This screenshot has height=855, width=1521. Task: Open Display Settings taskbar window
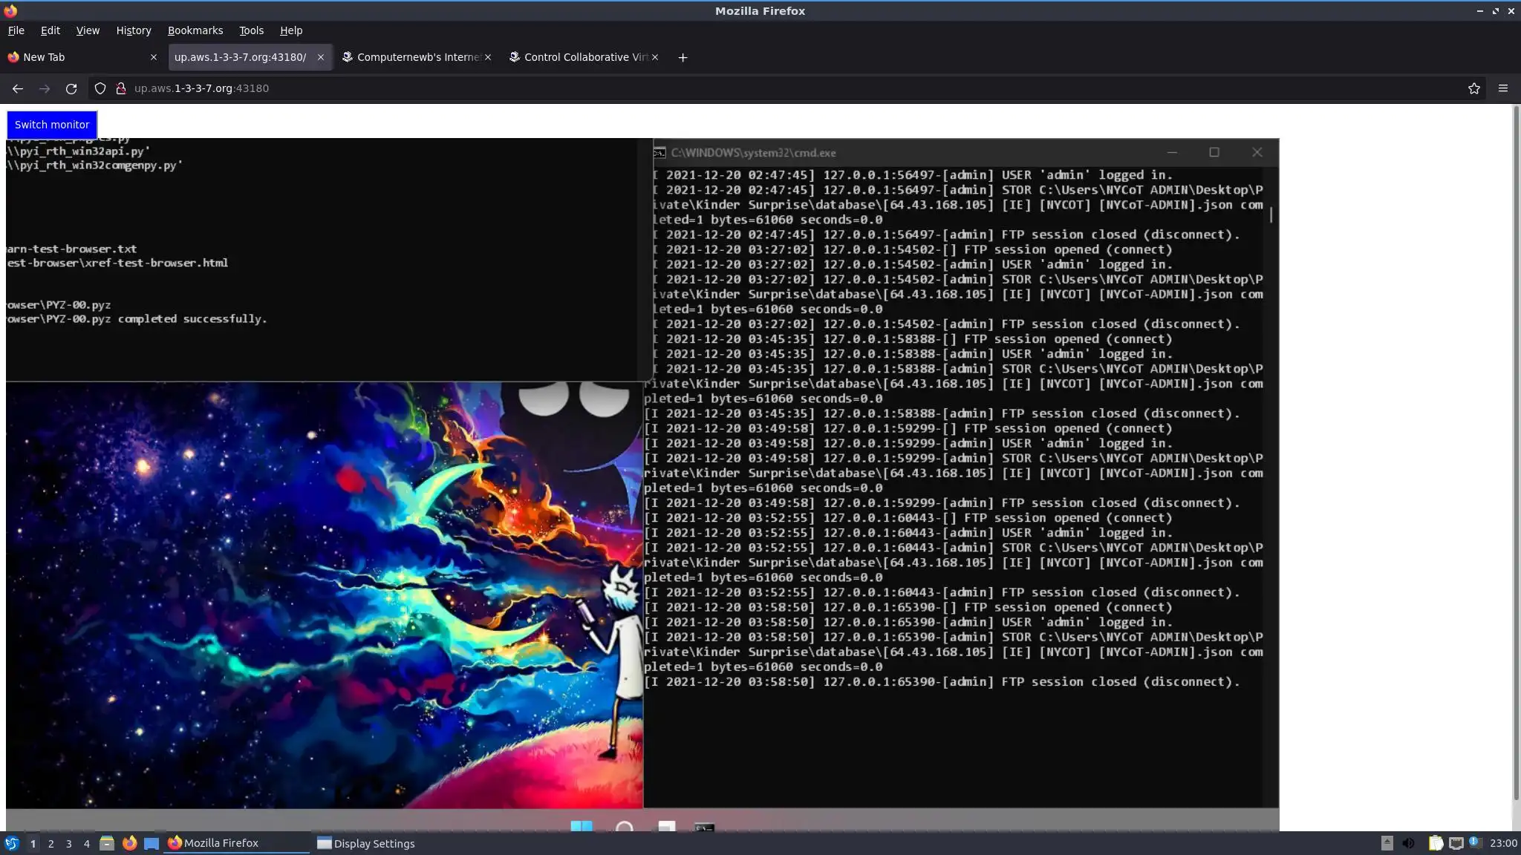pyautogui.click(x=366, y=844)
